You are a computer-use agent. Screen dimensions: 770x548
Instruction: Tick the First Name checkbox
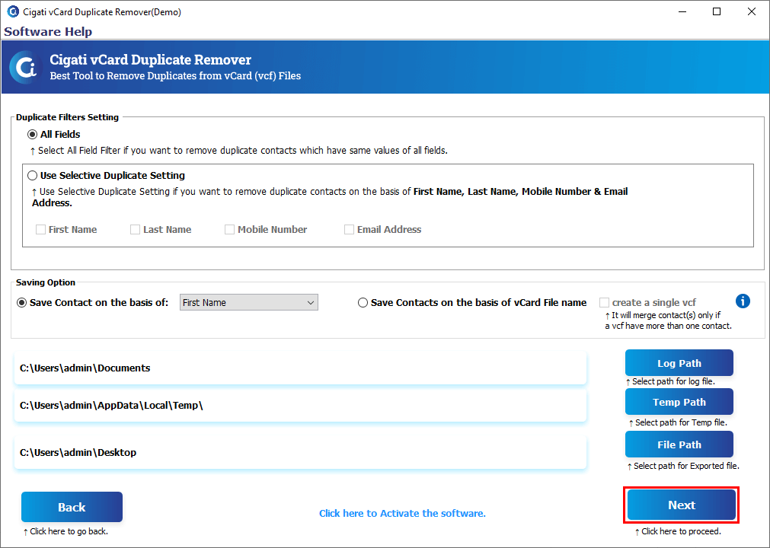tap(41, 230)
